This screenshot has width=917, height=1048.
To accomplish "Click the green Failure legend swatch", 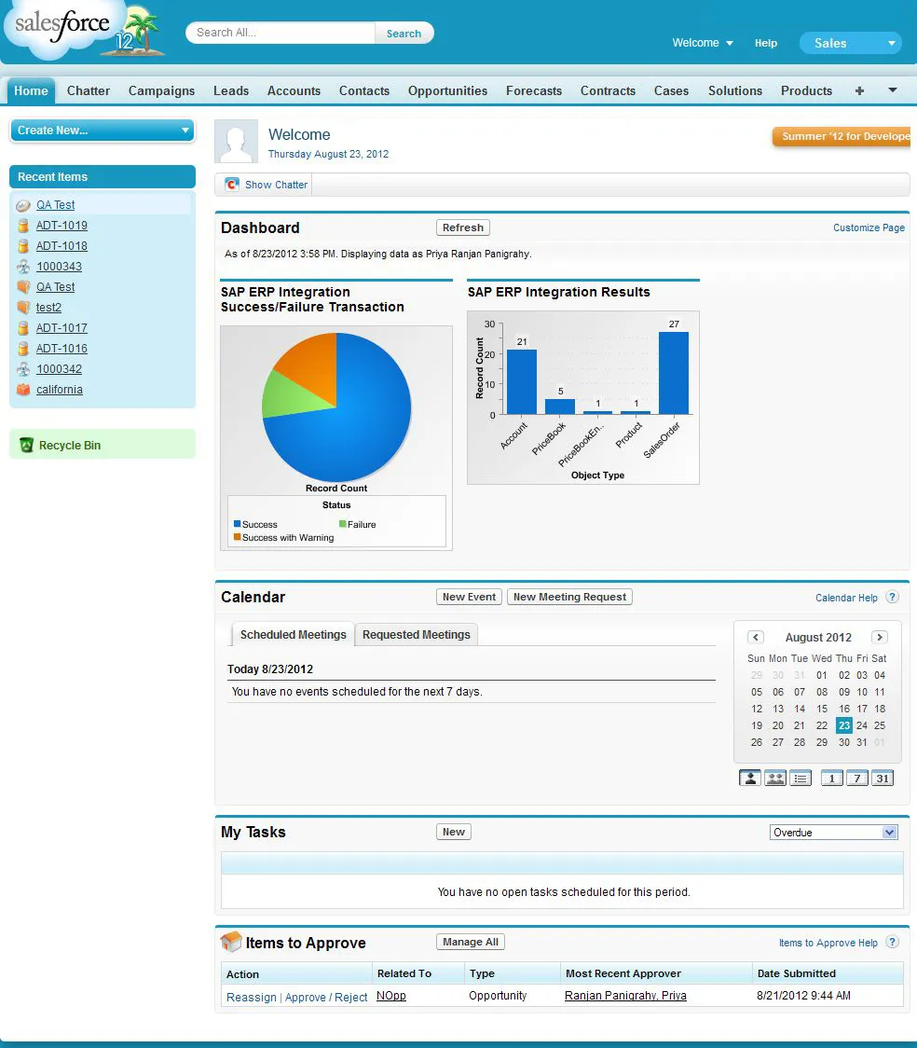I will coord(343,525).
